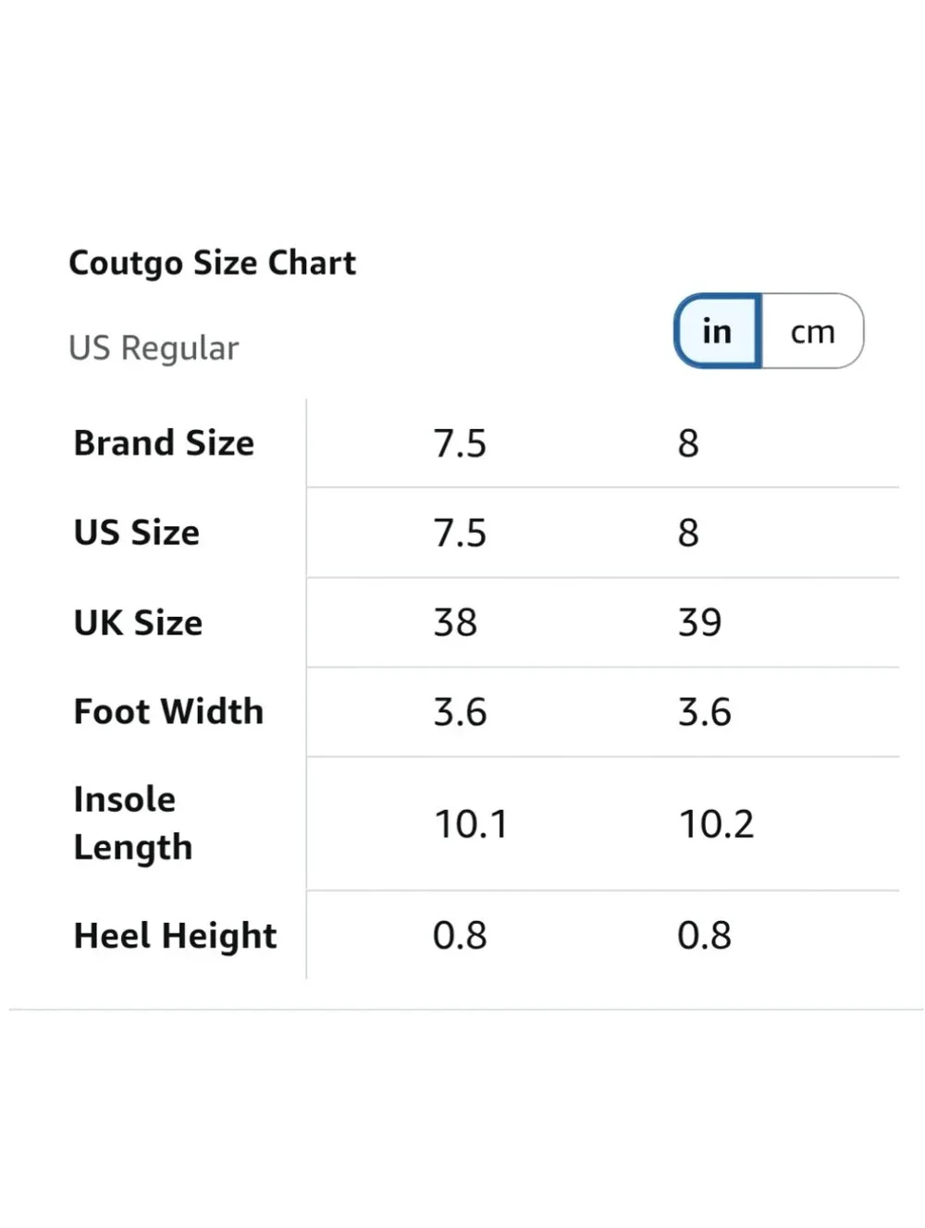Viewport: 925px width, 1228px height.
Task: Select Brand Size value 7.5
Action: (x=460, y=444)
